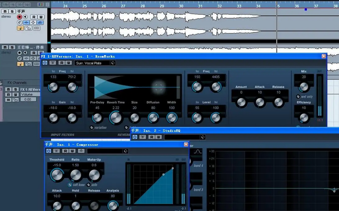Click Compressor Threshold knob
Viewport: 339px width, 211px height.
coord(57,175)
